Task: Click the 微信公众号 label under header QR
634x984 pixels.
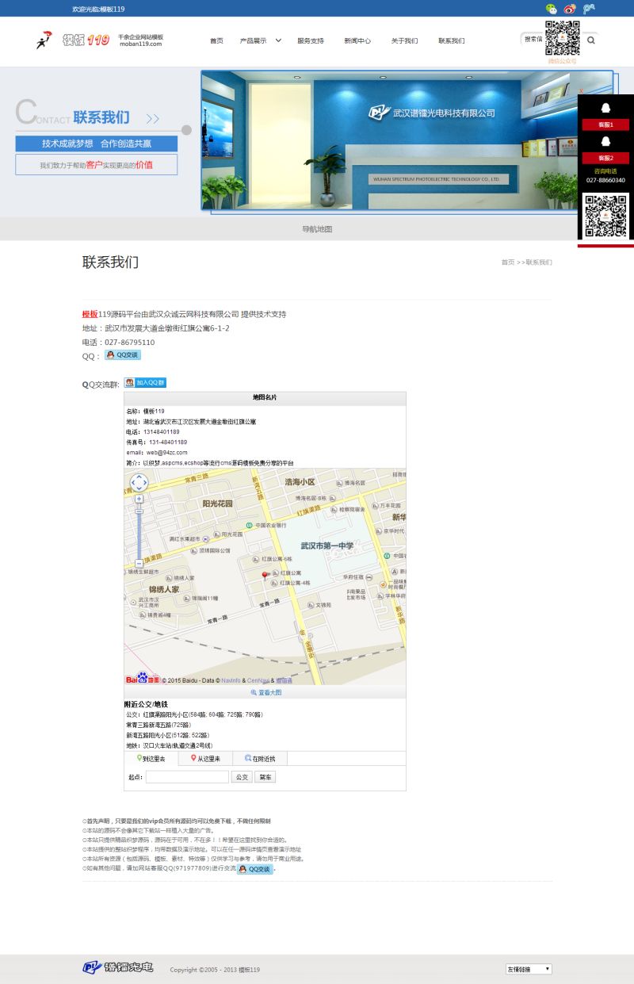Action: point(562,60)
